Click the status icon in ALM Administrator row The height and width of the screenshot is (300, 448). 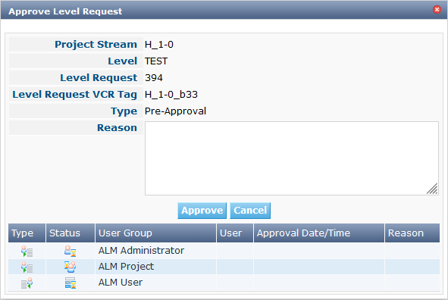tap(70, 252)
